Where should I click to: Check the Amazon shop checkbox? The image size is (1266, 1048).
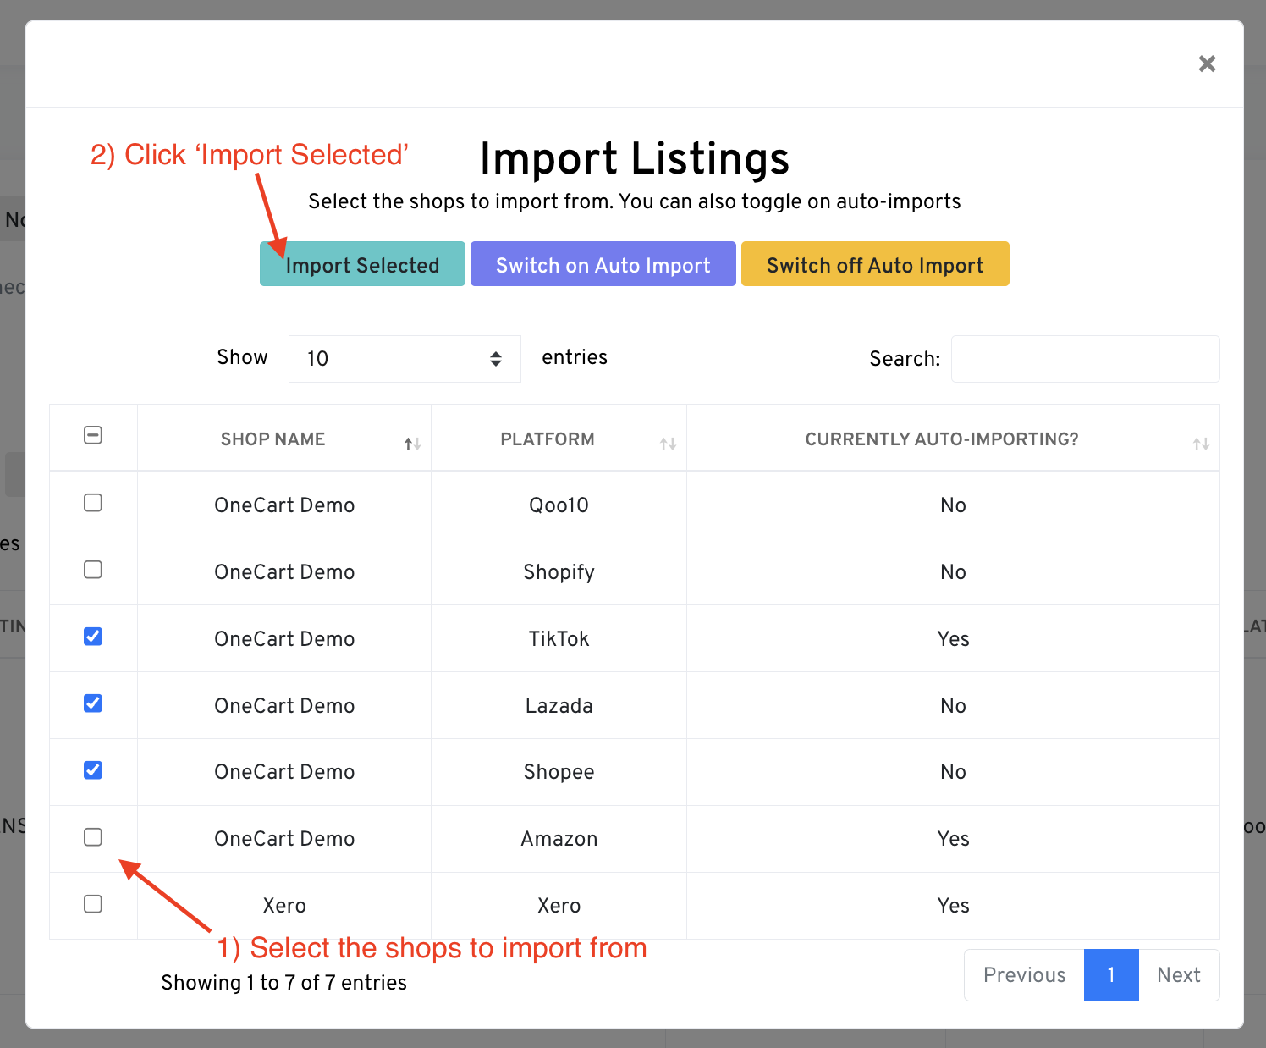click(x=93, y=837)
